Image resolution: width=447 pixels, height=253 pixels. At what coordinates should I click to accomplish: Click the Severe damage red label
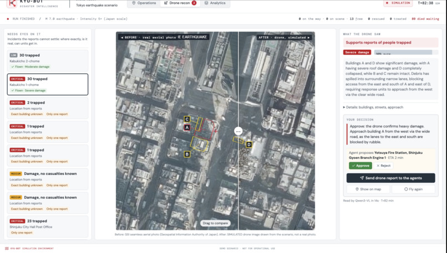click(357, 53)
